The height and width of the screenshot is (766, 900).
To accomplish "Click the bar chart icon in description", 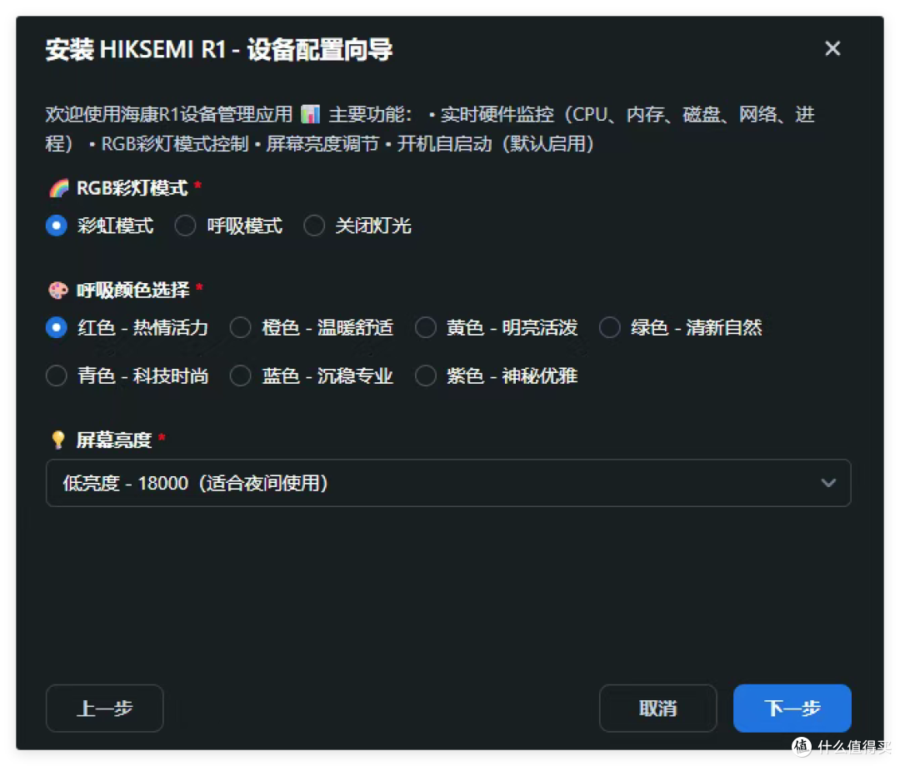I will 311,114.
